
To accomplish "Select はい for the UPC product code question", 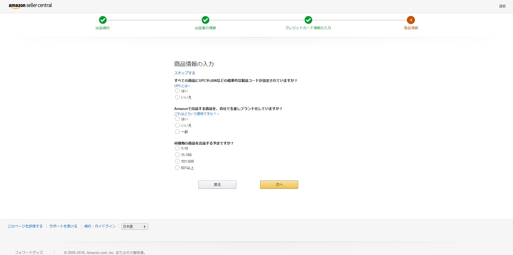I will 178,91.
